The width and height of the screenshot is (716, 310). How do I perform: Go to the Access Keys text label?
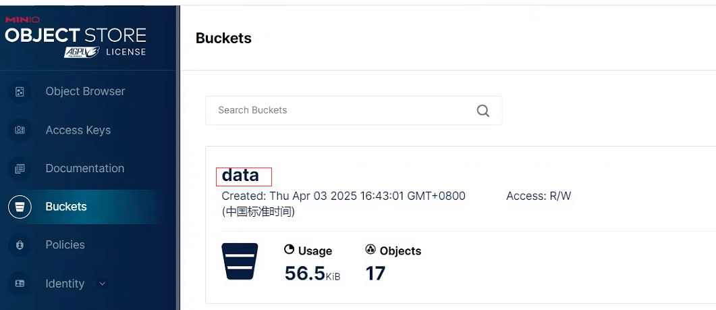pos(78,130)
